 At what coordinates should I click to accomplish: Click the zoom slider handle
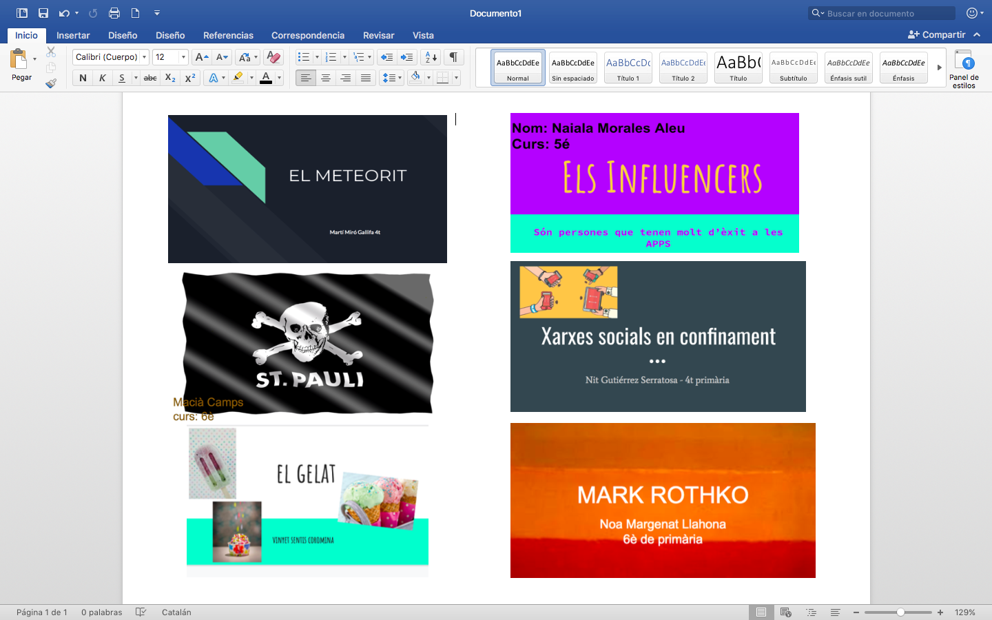(900, 612)
